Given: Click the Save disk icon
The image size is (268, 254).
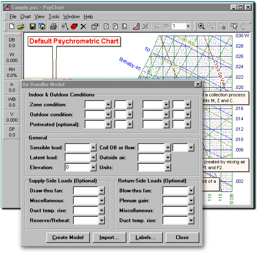Looking at the screenshot, I should pos(32,26).
